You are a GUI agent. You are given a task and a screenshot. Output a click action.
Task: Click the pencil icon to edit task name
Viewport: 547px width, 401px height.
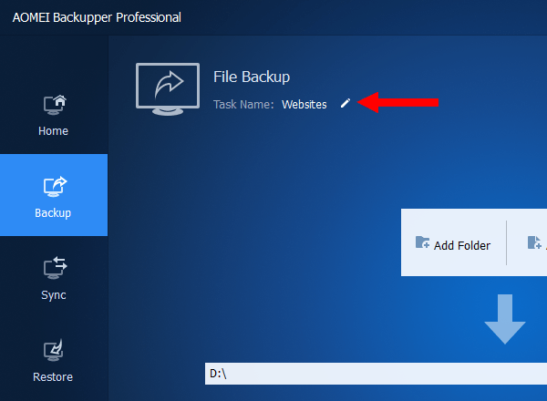click(x=346, y=103)
